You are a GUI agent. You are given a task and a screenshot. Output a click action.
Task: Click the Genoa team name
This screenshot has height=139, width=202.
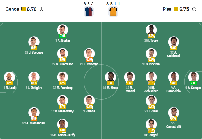click(x=12, y=9)
